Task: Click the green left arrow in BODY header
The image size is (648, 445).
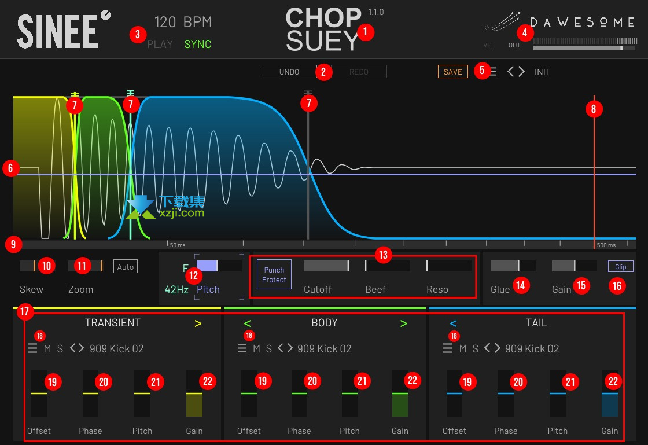Action: (x=247, y=323)
